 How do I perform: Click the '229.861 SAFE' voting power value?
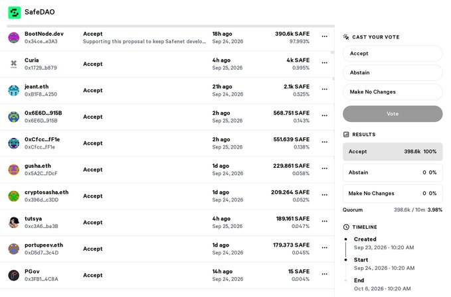point(292,166)
